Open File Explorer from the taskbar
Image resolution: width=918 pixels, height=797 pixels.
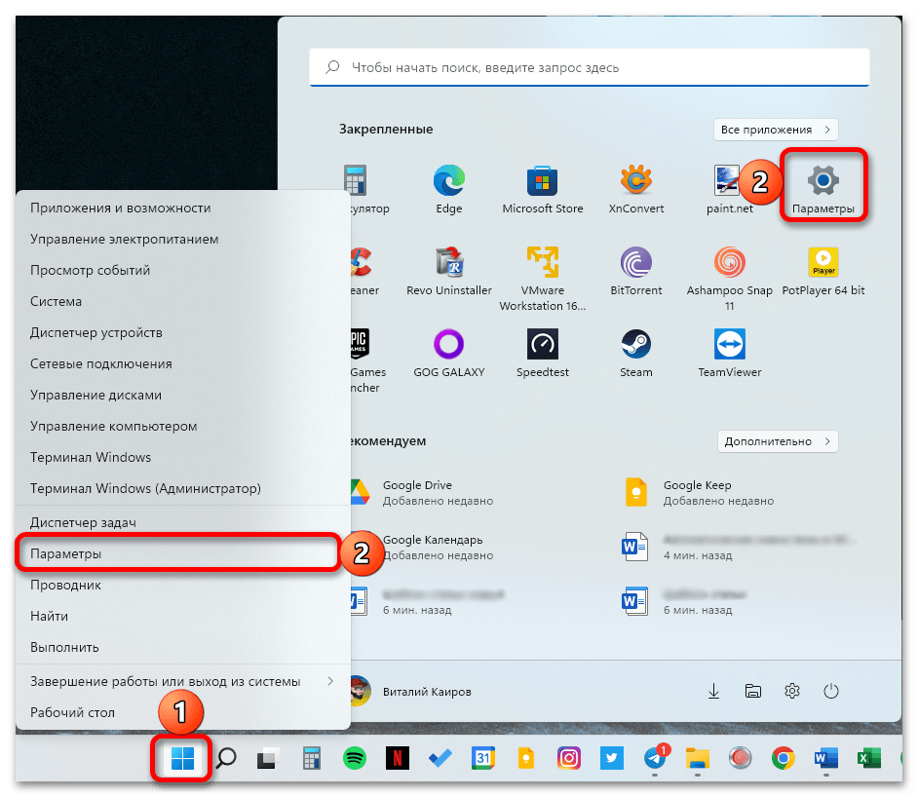[x=698, y=758]
